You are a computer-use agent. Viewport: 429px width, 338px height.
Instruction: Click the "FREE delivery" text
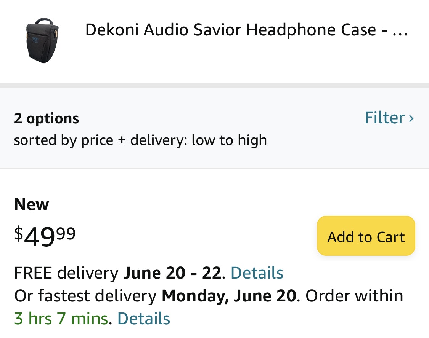click(66, 273)
